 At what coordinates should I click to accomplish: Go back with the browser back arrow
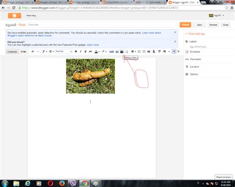point(3,8)
